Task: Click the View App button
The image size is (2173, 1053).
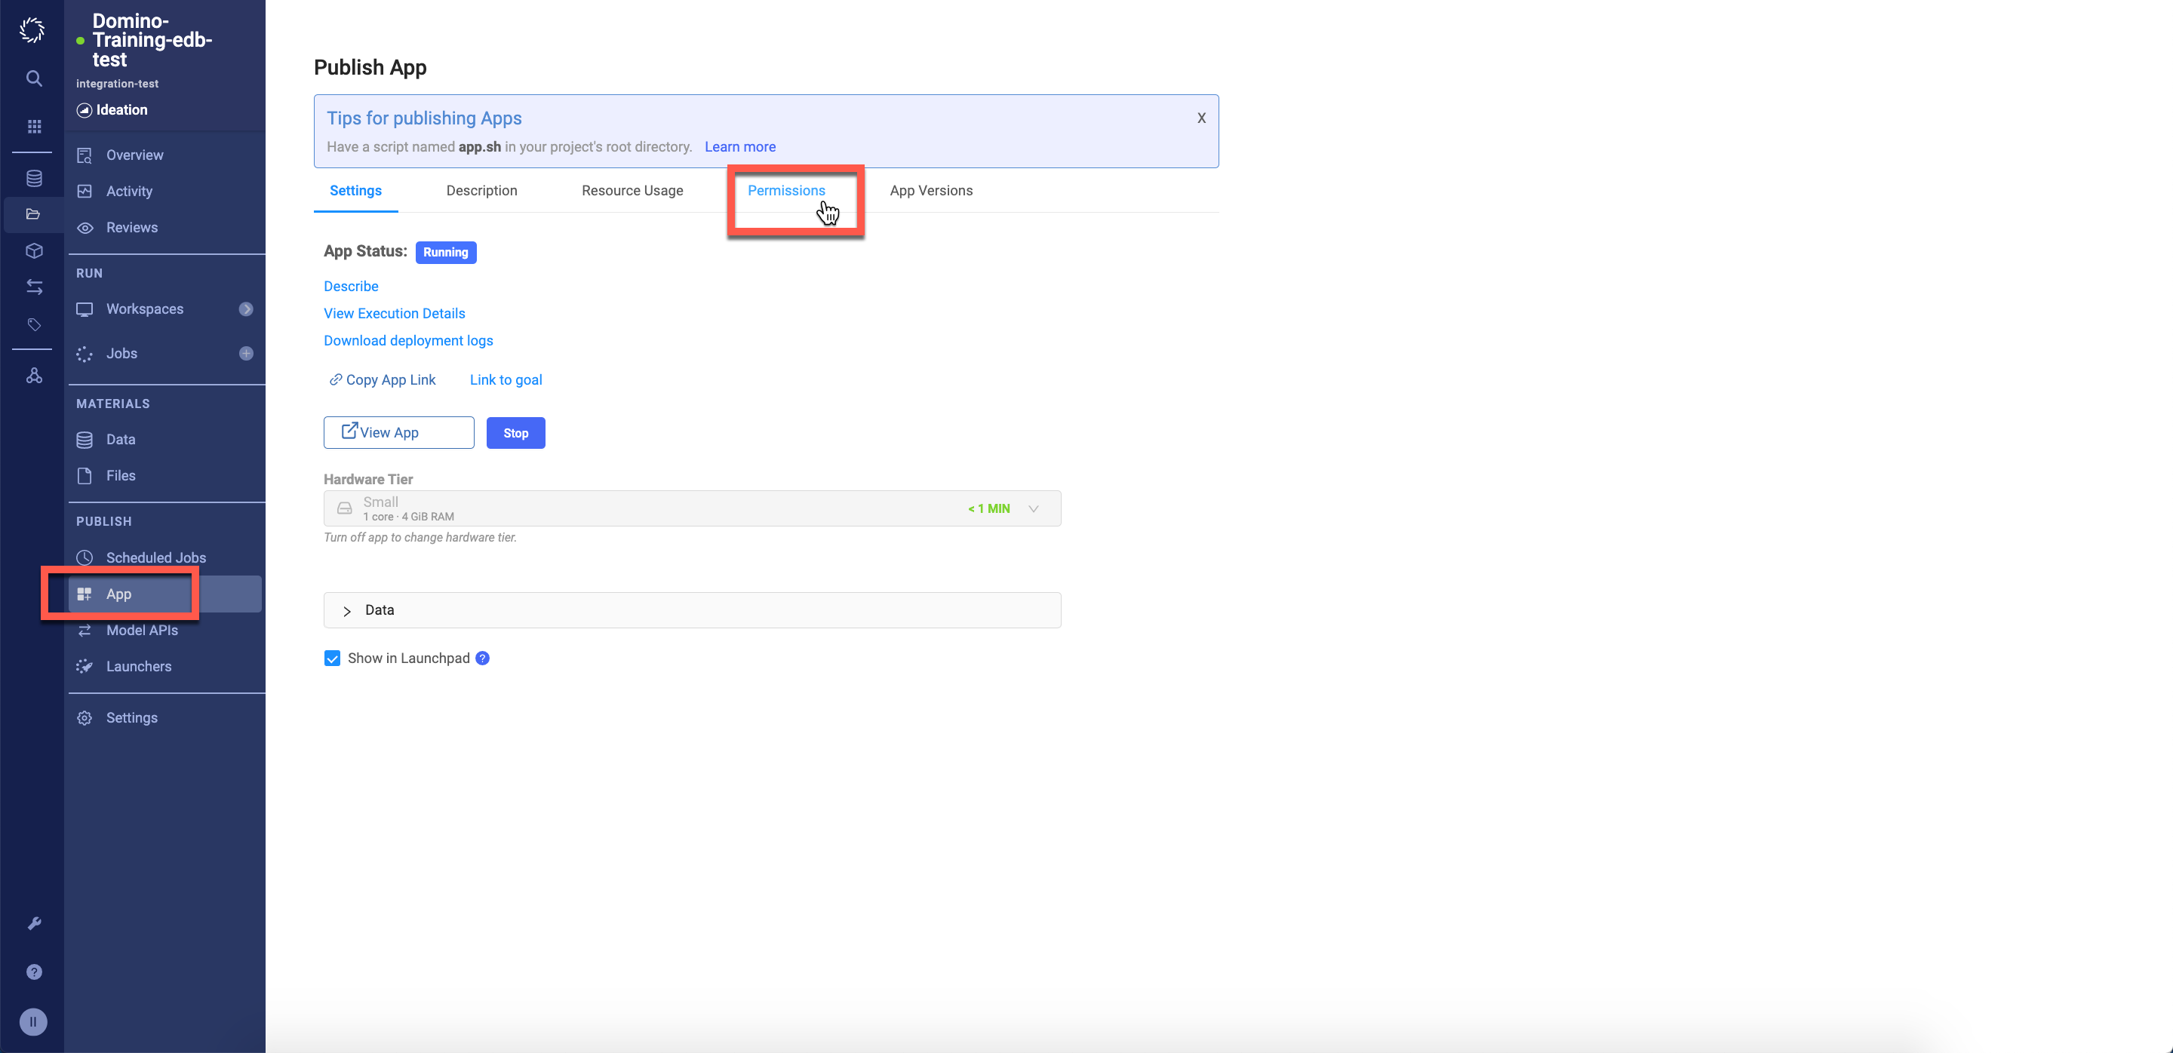Action: click(x=398, y=432)
